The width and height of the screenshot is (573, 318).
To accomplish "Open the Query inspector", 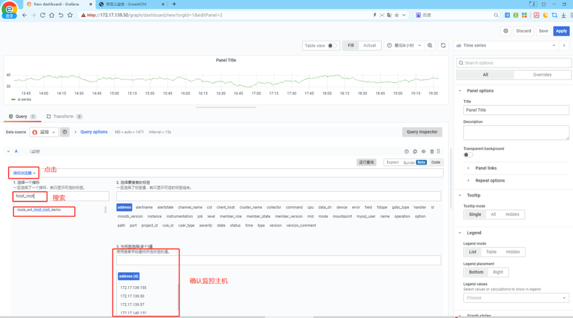I will click(x=422, y=132).
